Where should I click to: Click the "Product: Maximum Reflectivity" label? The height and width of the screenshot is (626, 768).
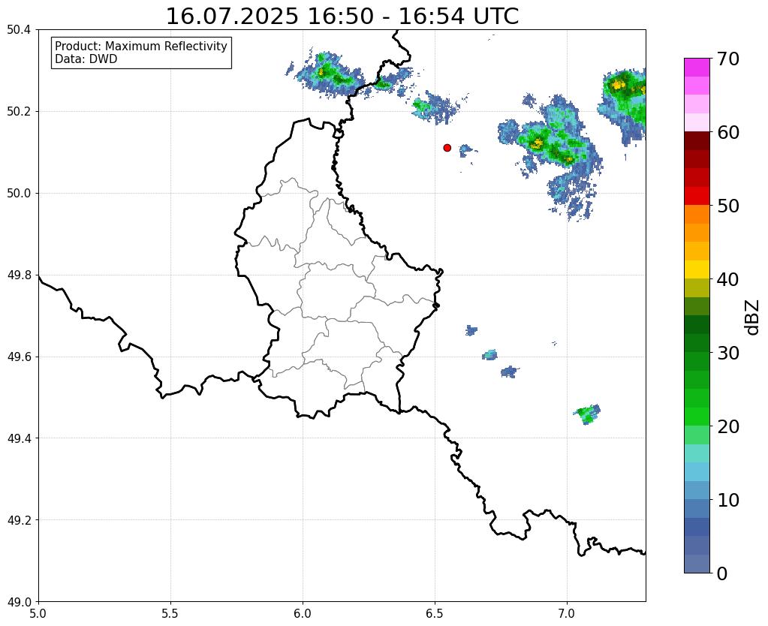(141, 46)
